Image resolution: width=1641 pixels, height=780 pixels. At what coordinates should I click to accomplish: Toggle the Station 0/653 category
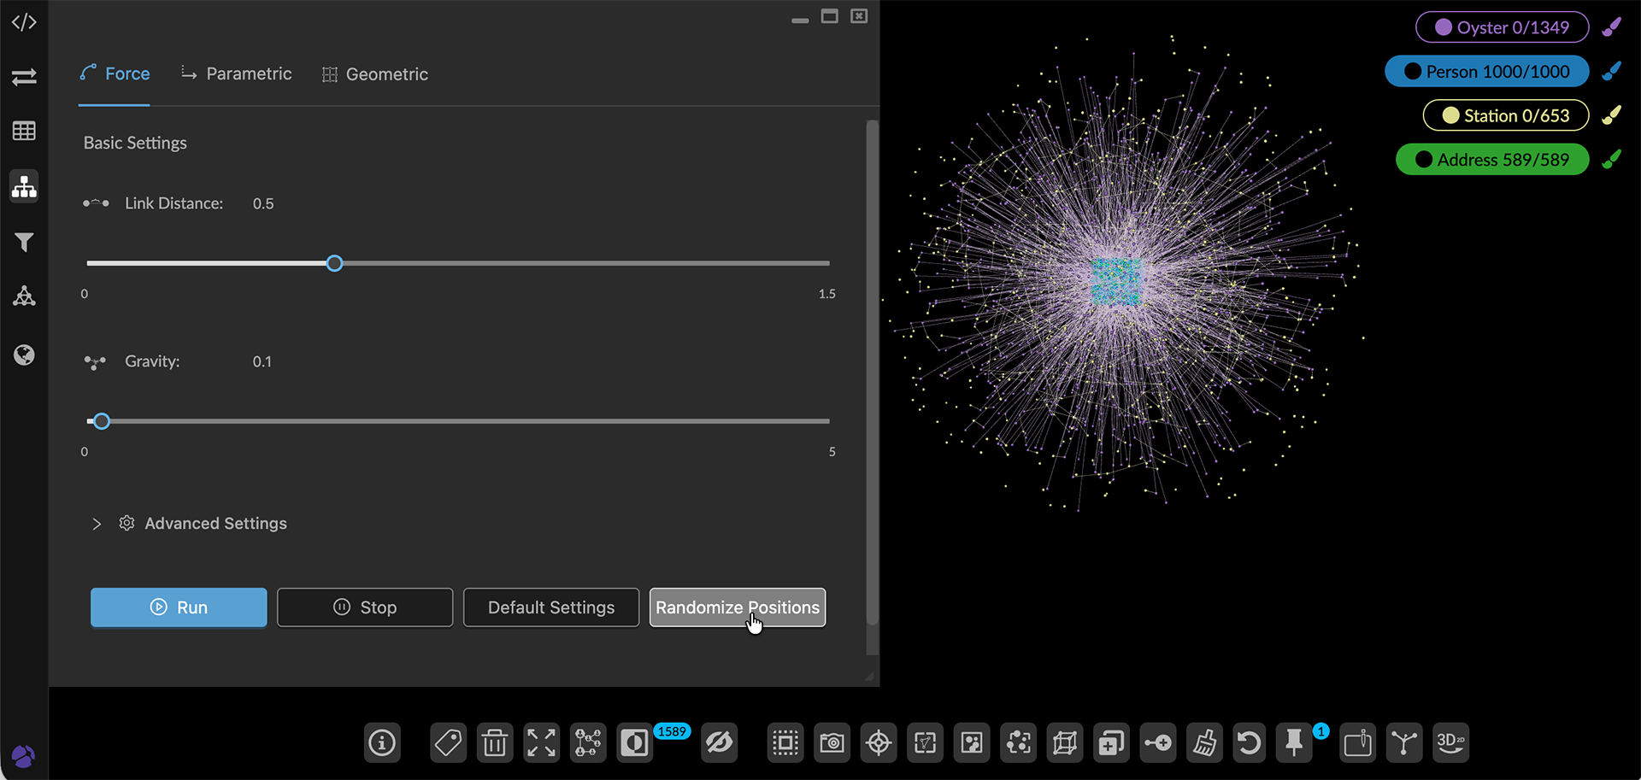[x=1505, y=115]
